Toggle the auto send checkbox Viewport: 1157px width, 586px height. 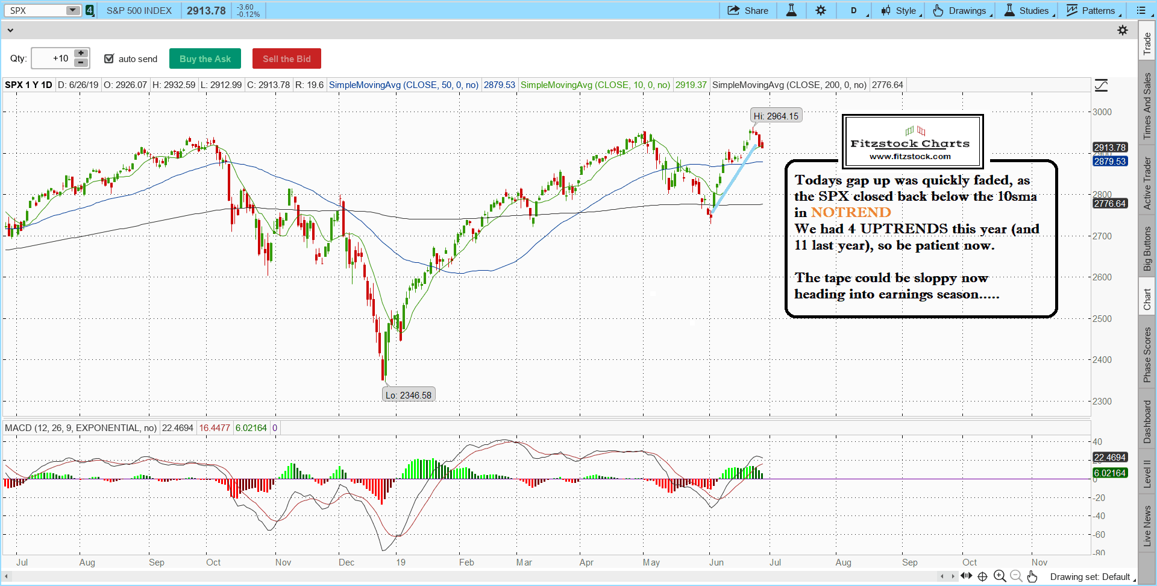(109, 58)
